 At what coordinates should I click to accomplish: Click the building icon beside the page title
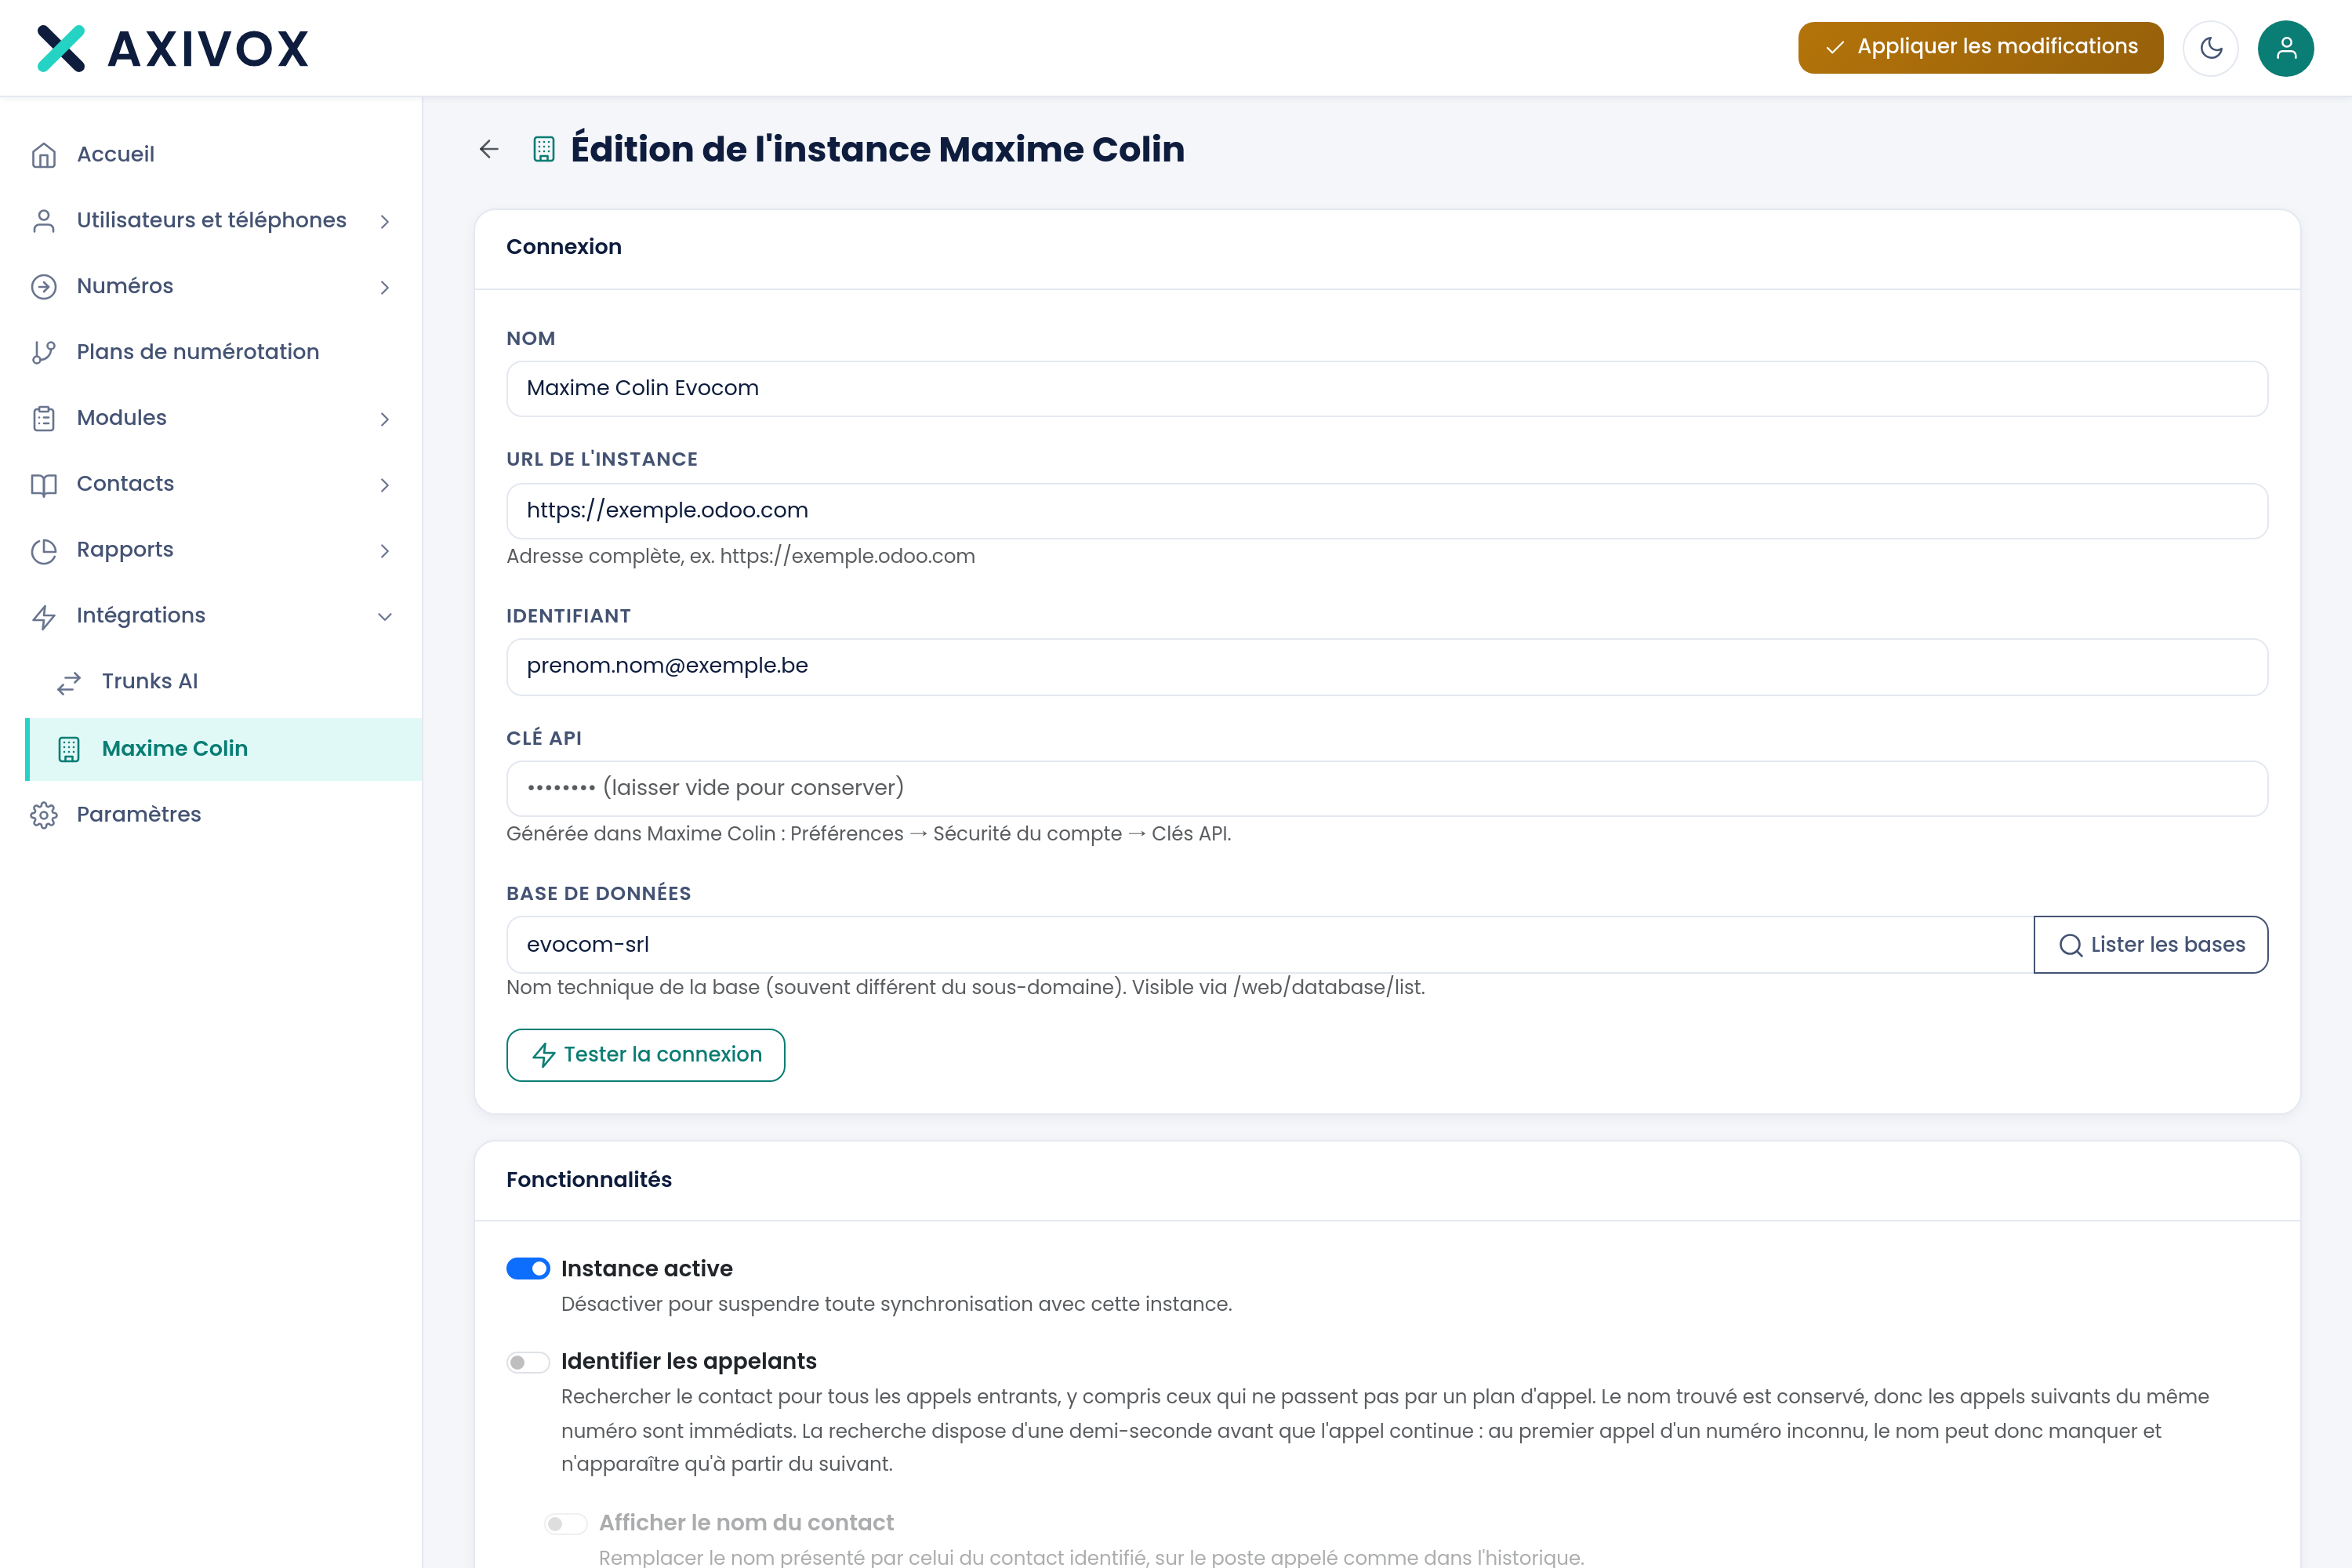pyautogui.click(x=544, y=149)
